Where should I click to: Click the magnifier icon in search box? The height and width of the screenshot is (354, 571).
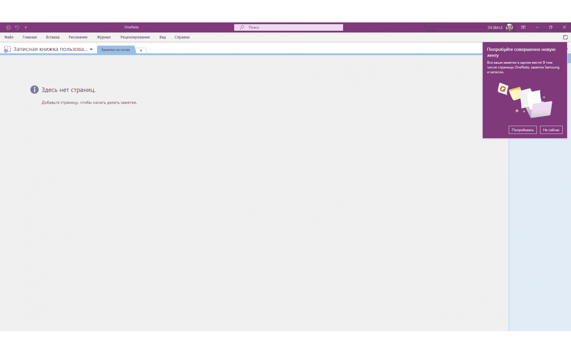tap(242, 27)
